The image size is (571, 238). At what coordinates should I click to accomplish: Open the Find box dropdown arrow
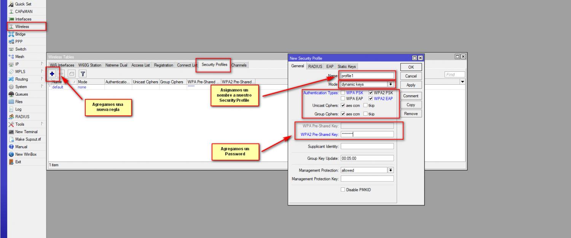463,82
